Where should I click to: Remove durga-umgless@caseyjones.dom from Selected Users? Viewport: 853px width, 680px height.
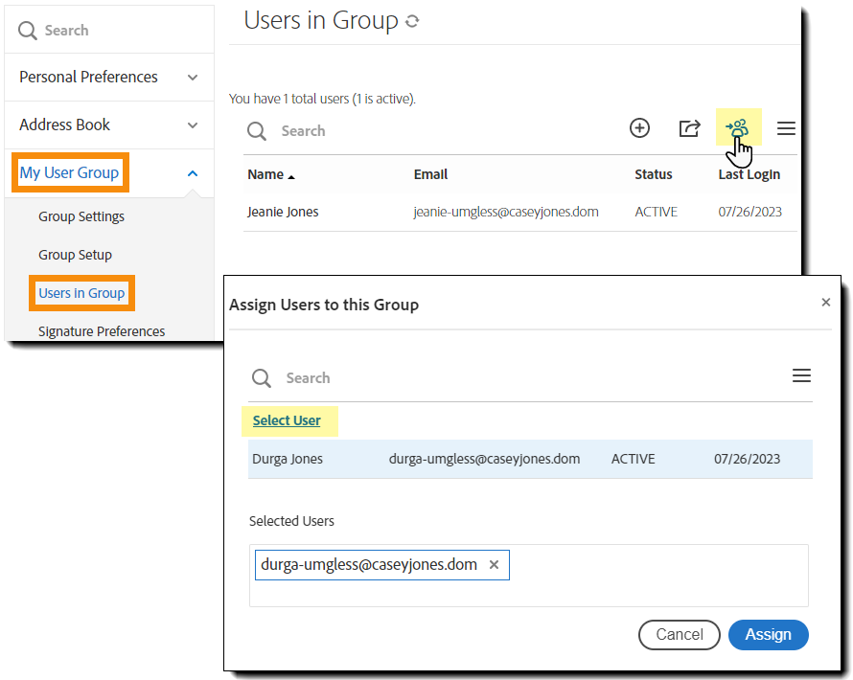[x=495, y=564]
